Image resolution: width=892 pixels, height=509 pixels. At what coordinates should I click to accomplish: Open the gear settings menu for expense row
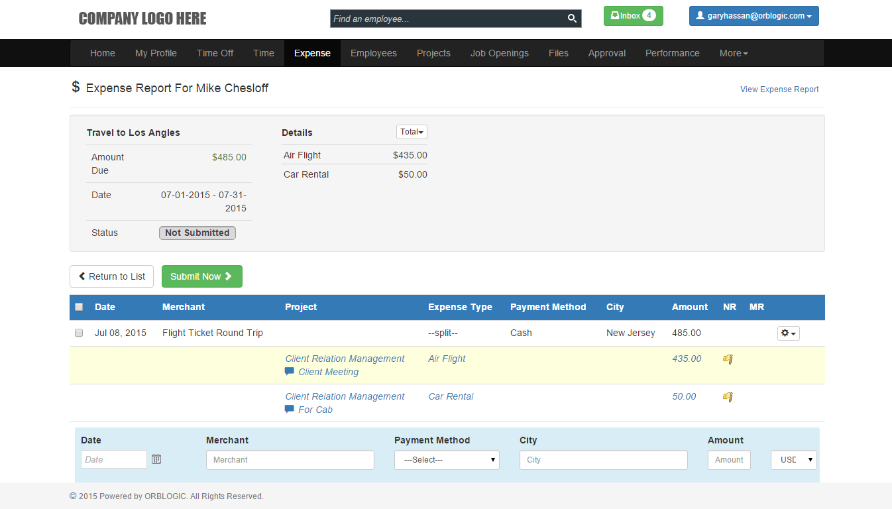pyautogui.click(x=788, y=333)
